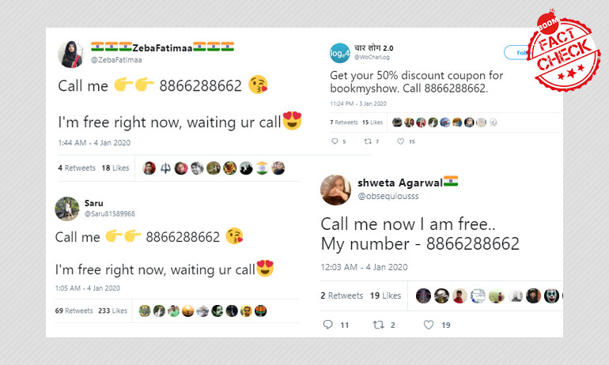
Task: Click the retweet icon on shweta Agarwal's tweet
Action: [378, 325]
